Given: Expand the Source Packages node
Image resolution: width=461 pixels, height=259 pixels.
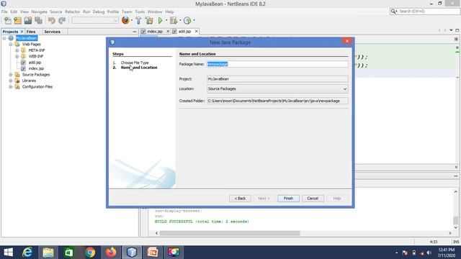Looking at the screenshot, I should 11,75.
